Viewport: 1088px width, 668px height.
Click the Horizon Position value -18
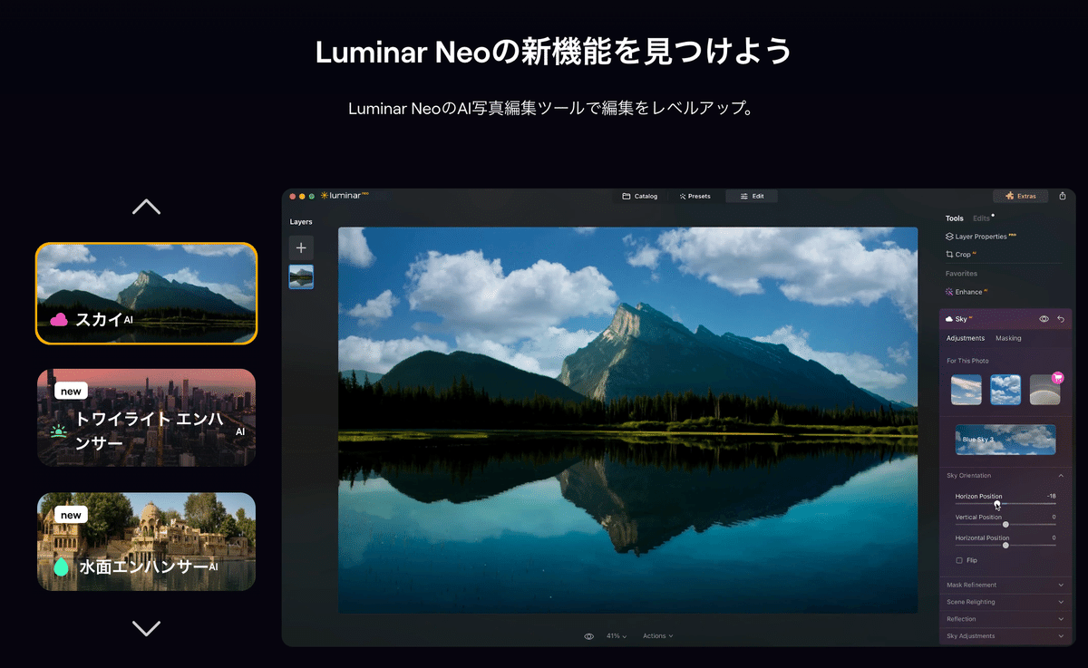click(1051, 496)
